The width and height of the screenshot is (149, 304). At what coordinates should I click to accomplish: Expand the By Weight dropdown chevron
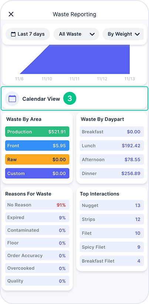tap(137, 34)
